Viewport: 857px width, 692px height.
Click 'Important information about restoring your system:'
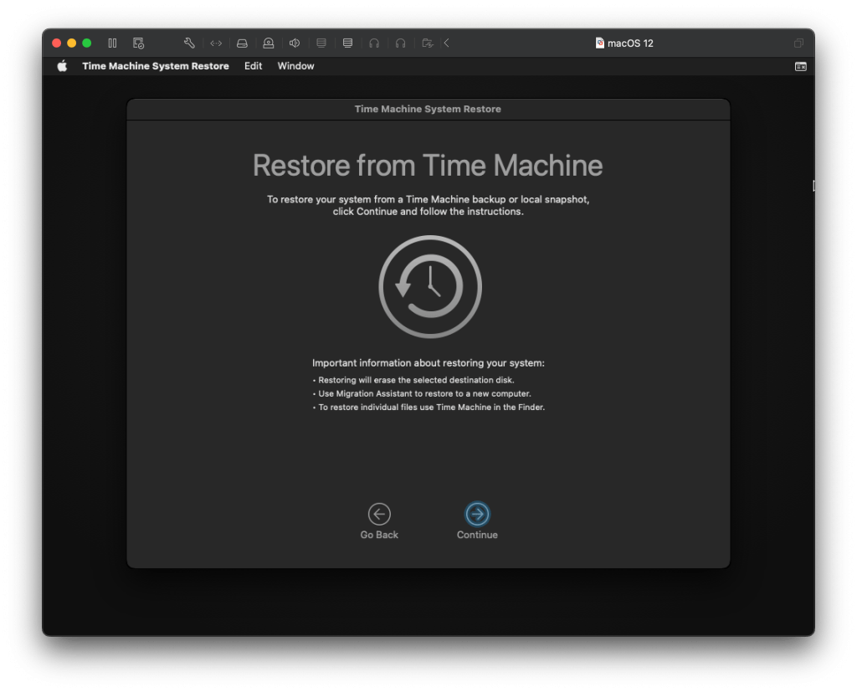pos(428,363)
